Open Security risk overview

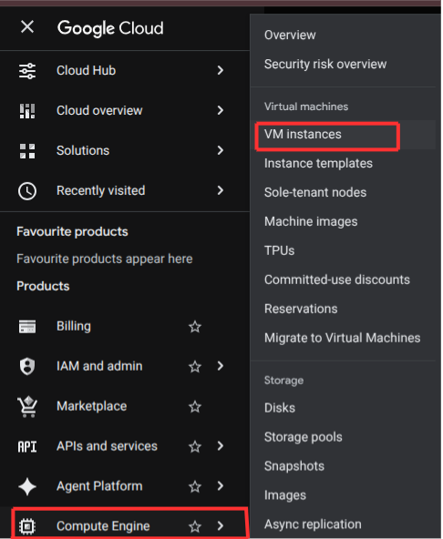pyautogui.click(x=325, y=65)
